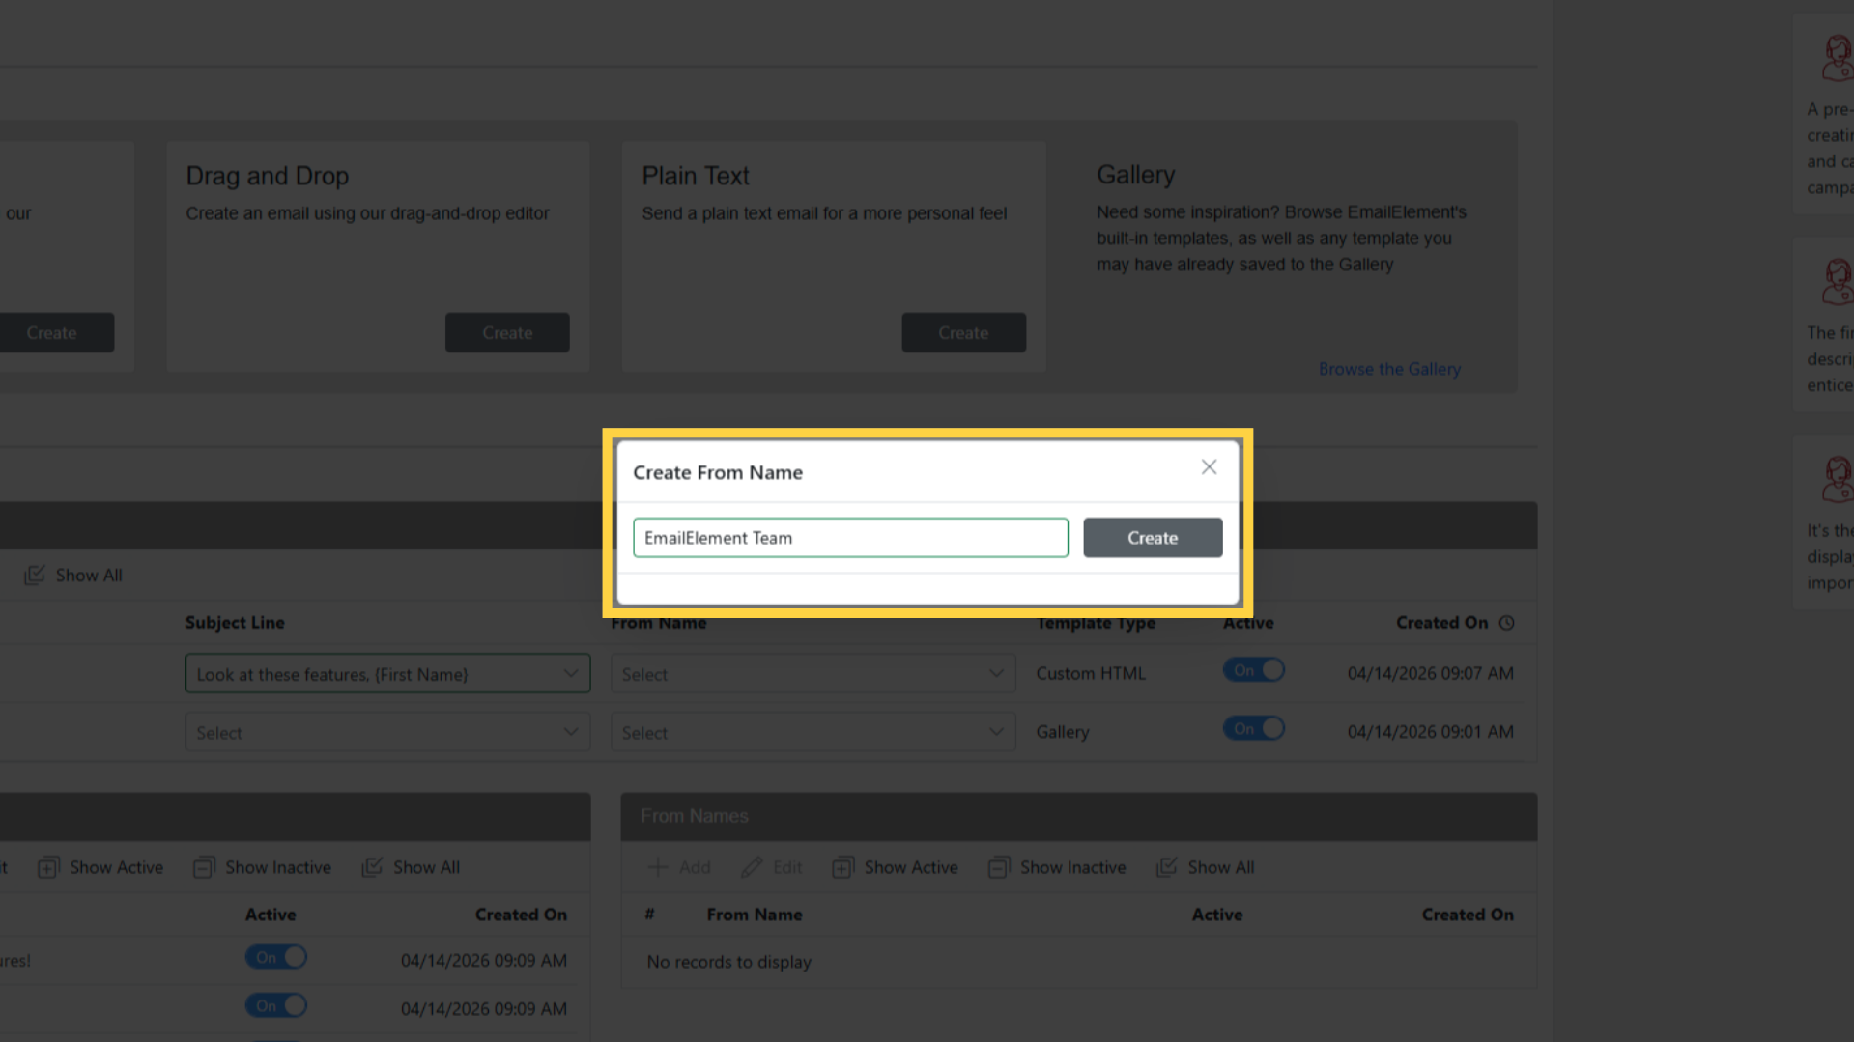The height and width of the screenshot is (1042, 1854).
Task: Open Subject Line Select dropdown in Gallery row
Action: (387, 733)
